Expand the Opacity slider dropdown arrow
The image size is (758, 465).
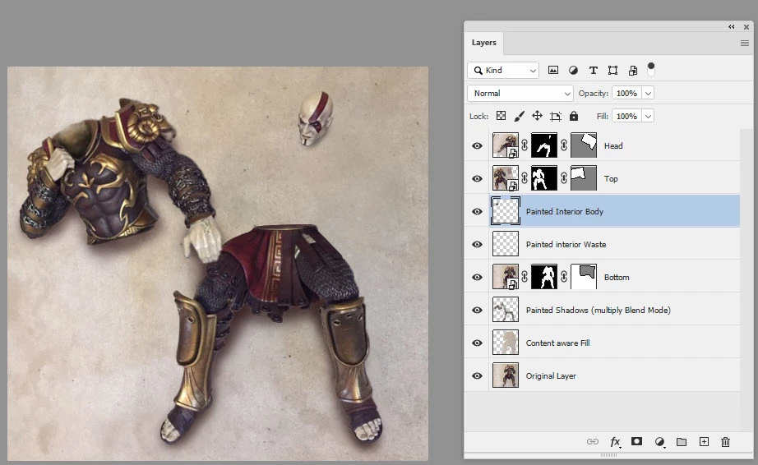coord(648,94)
